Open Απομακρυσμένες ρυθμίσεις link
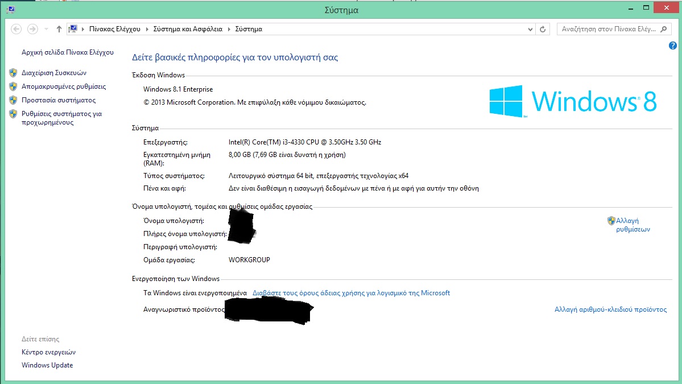 [64, 86]
